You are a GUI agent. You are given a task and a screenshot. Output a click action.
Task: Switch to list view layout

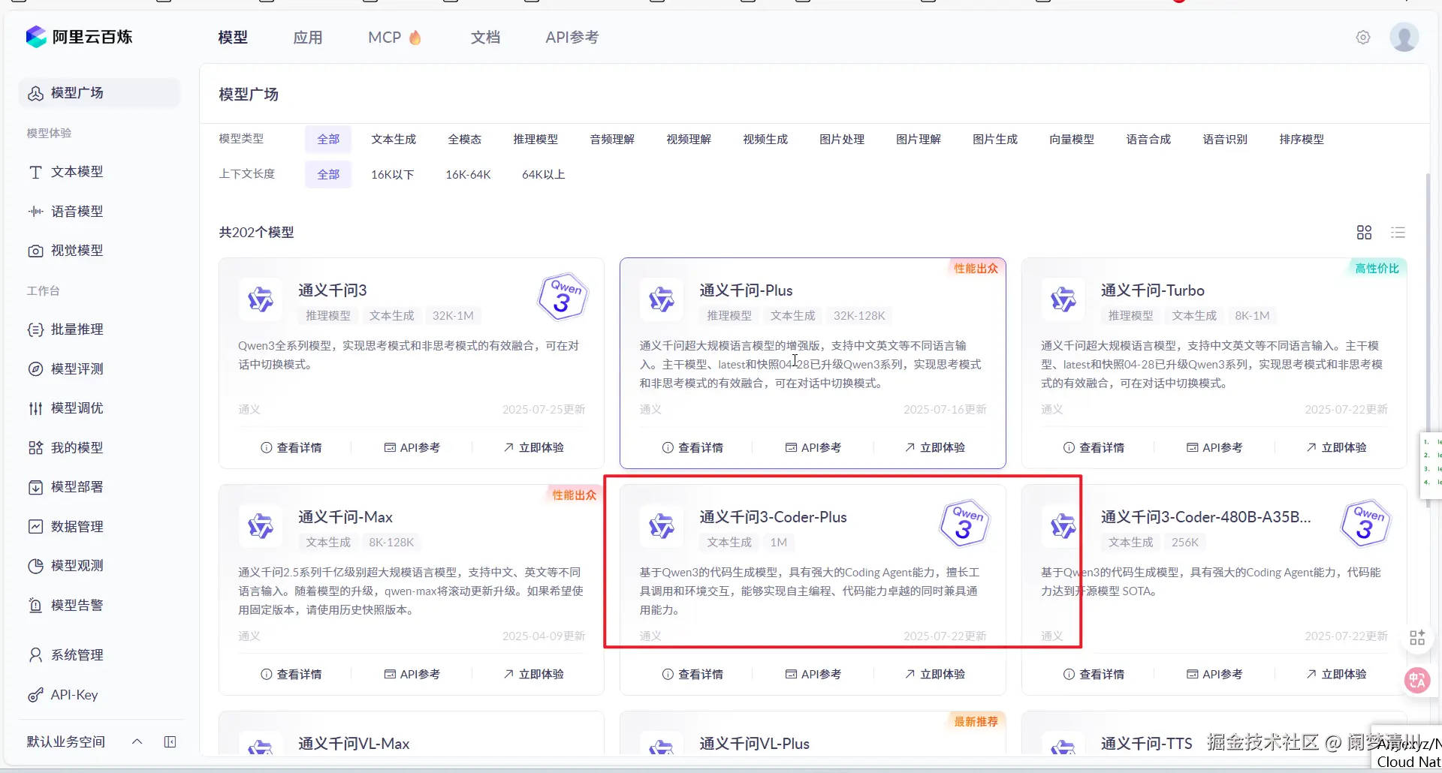(x=1398, y=233)
